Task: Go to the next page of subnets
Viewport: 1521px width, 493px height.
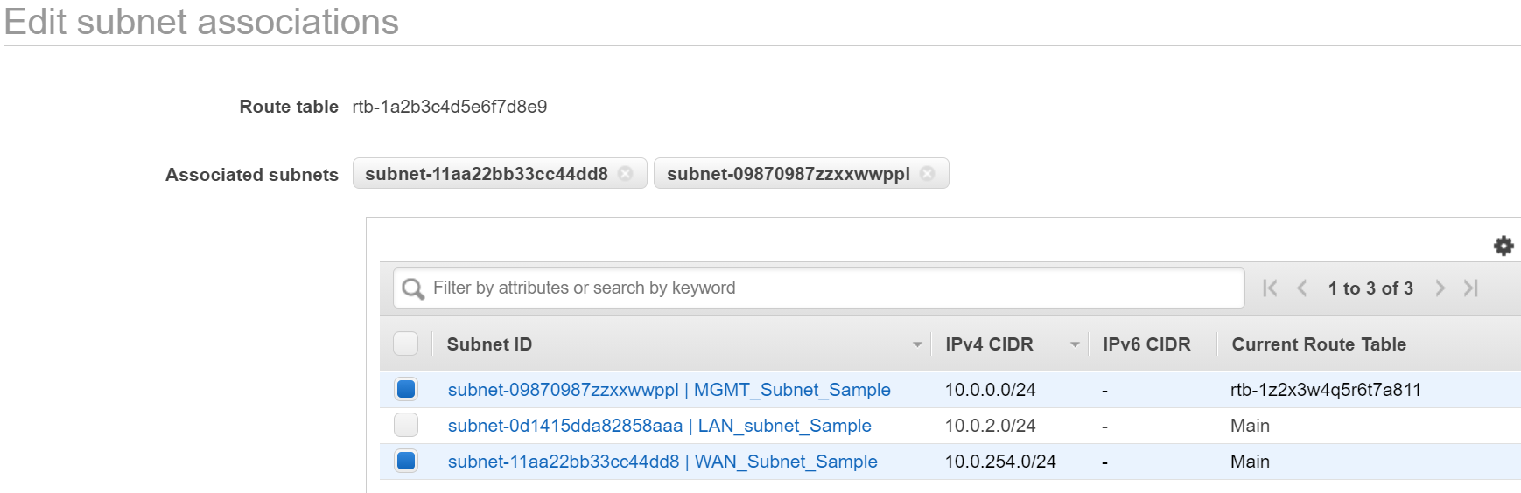Action: pos(1440,288)
